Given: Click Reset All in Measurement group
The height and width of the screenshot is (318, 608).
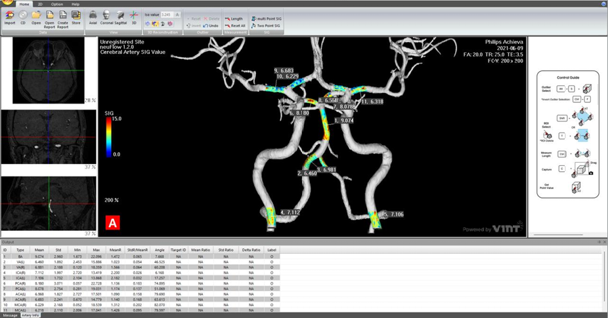Looking at the screenshot, I should click(235, 26).
